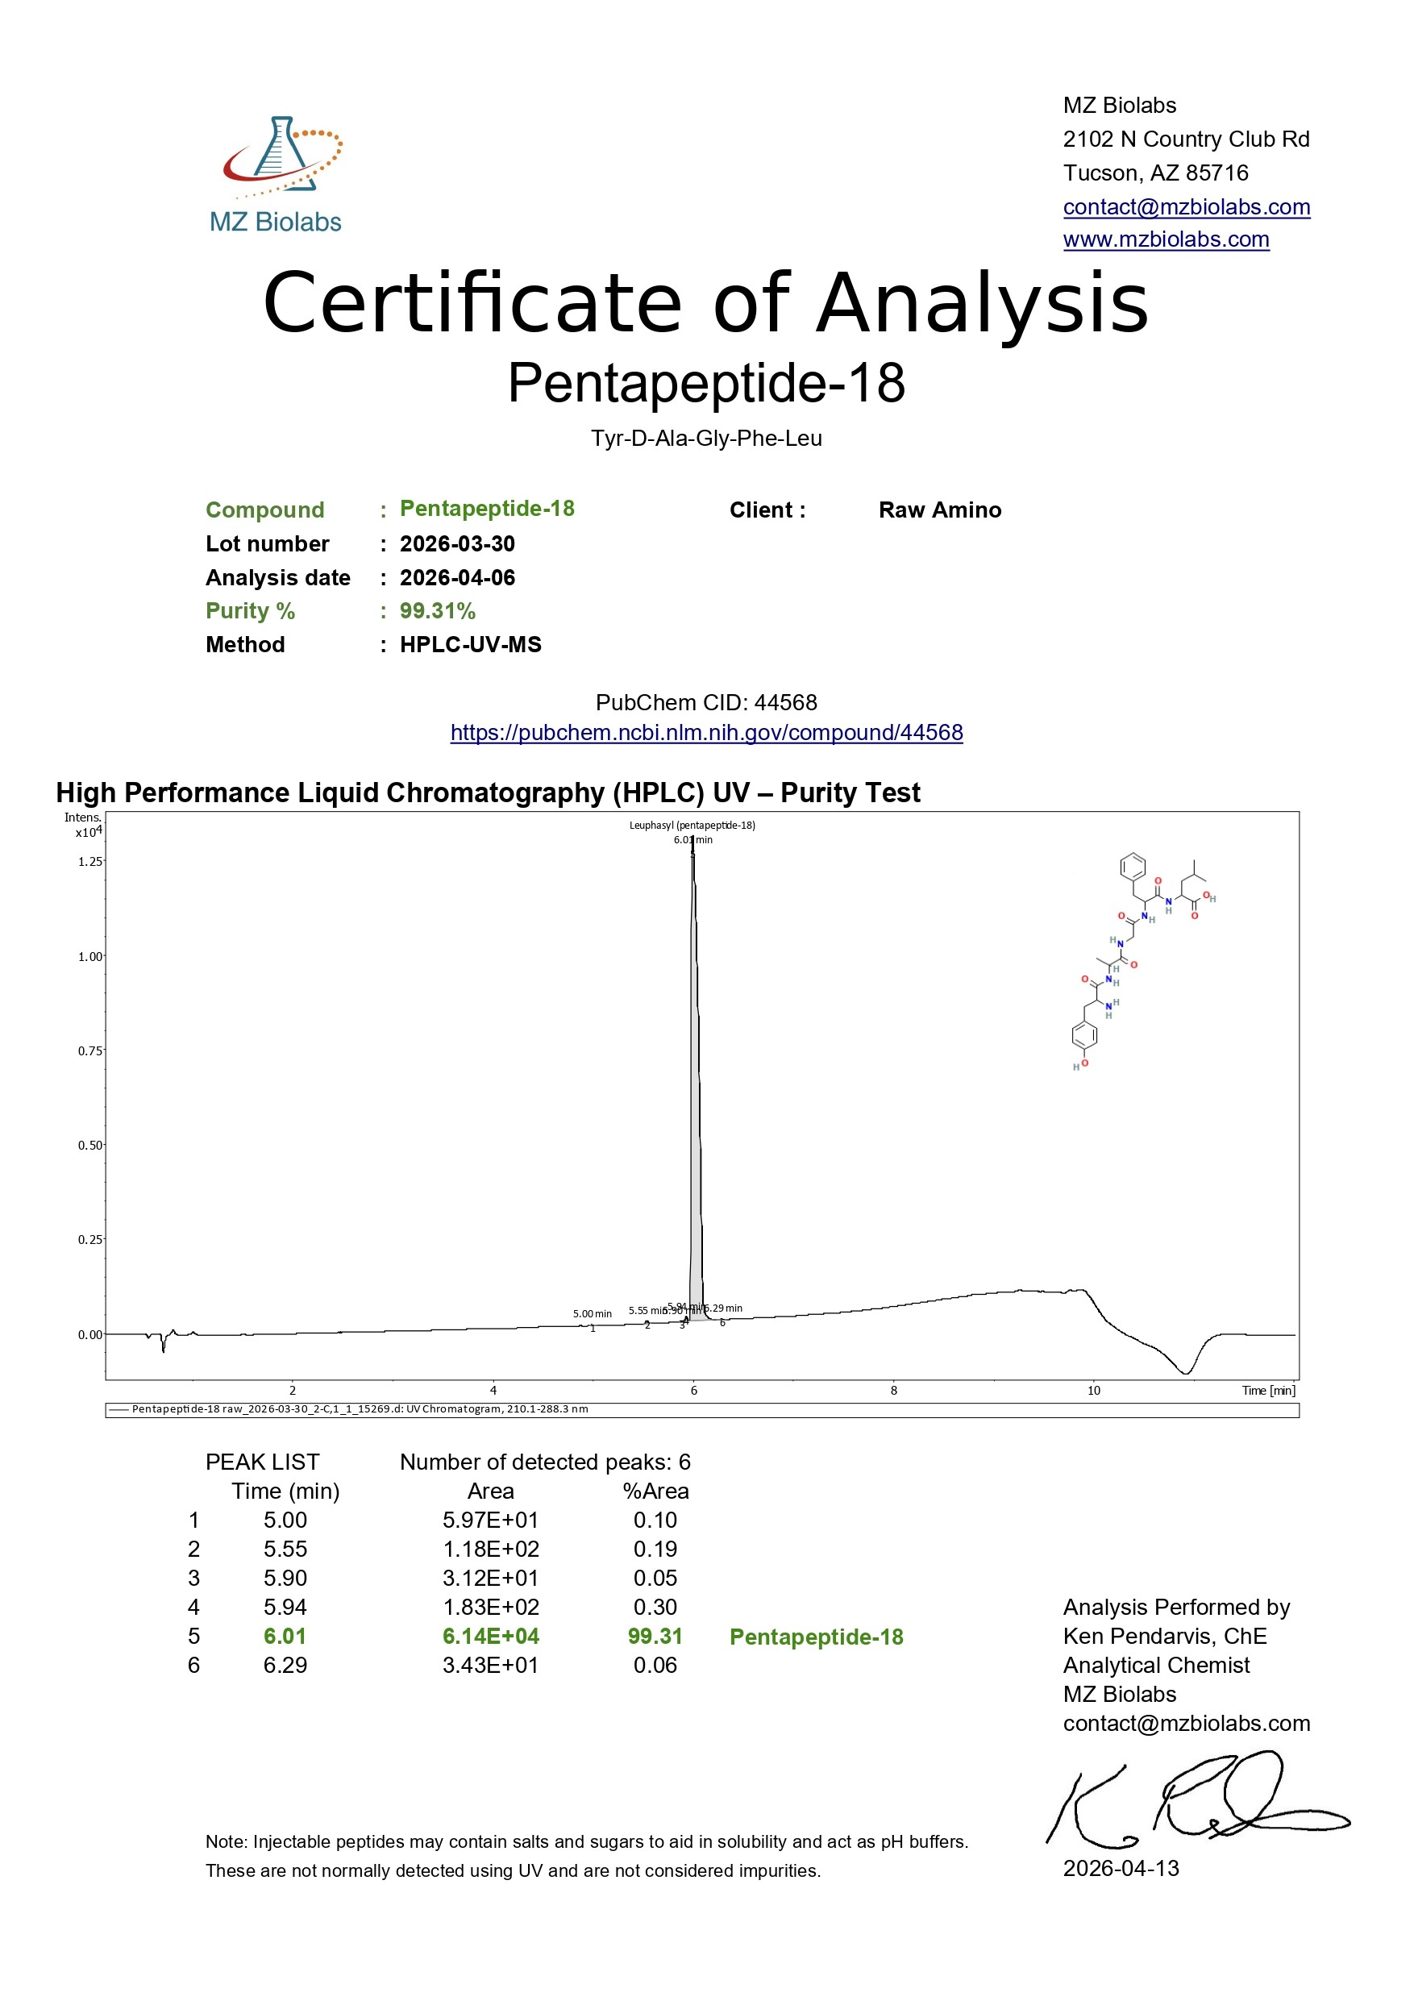Click the PubChem CID: 44568 text
This screenshot has width=1414, height=2001.
(x=706, y=702)
